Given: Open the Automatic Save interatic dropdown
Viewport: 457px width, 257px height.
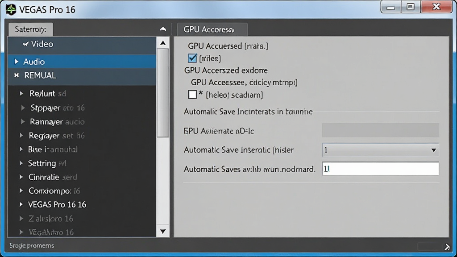Looking at the screenshot, I should tap(380, 150).
